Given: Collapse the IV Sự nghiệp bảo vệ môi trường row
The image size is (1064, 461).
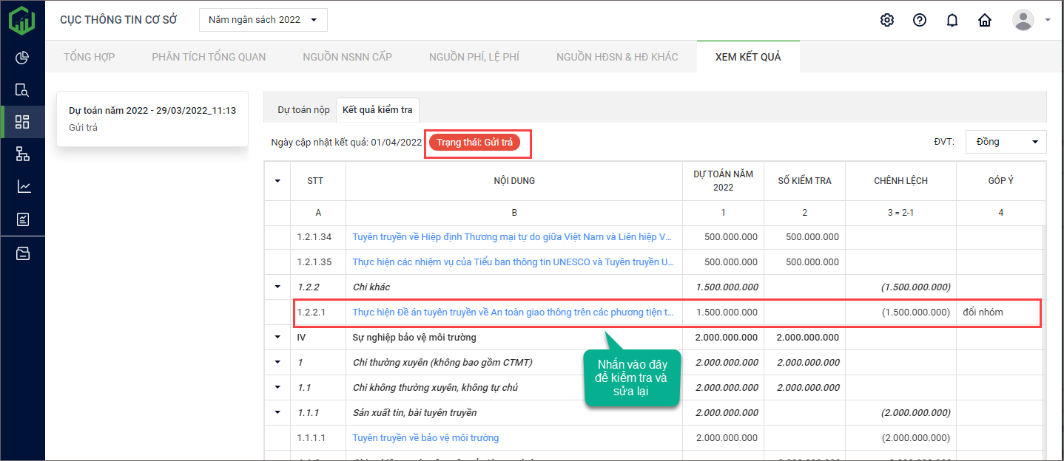Looking at the screenshot, I should 277,337.
